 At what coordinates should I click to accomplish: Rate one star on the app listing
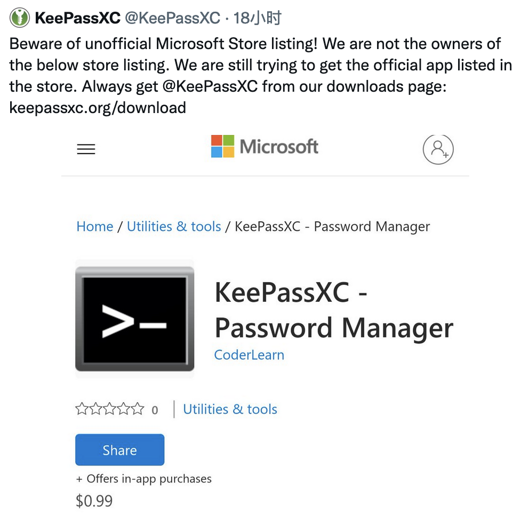(81, 409)
